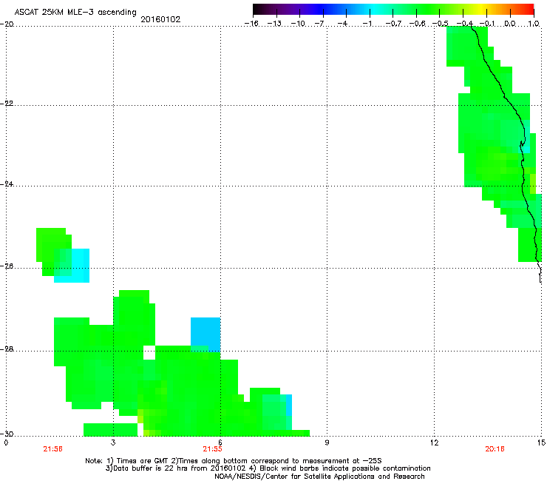Click the 1.0 color scale label
Viewport: 547px width, 481px height.
pos(534,24)
